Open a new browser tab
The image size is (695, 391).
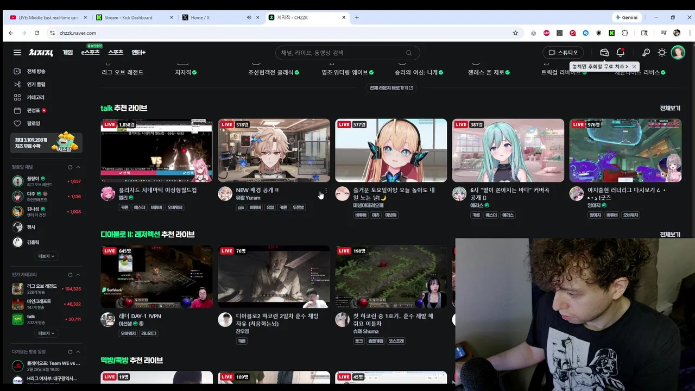click(357, 17)
